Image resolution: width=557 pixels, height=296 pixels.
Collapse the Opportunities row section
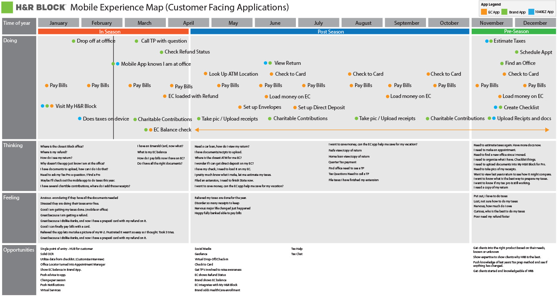(x=18, y=249)
